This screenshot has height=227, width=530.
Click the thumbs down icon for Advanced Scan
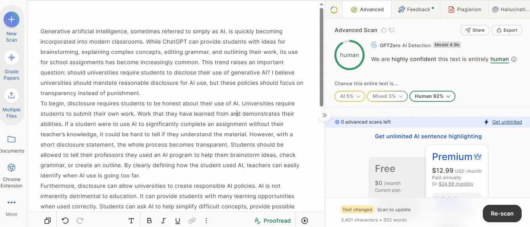[x=392, y=30]
